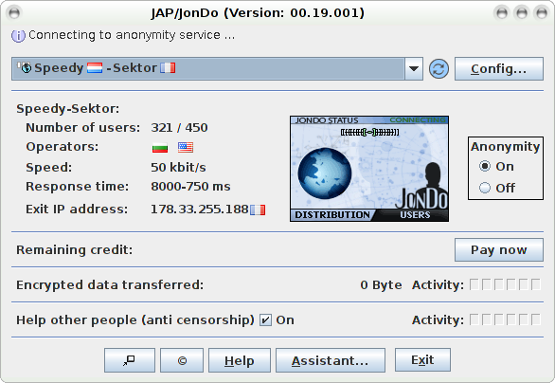Click the encrypted data Activity indicator bar

(x=505, y=284)
